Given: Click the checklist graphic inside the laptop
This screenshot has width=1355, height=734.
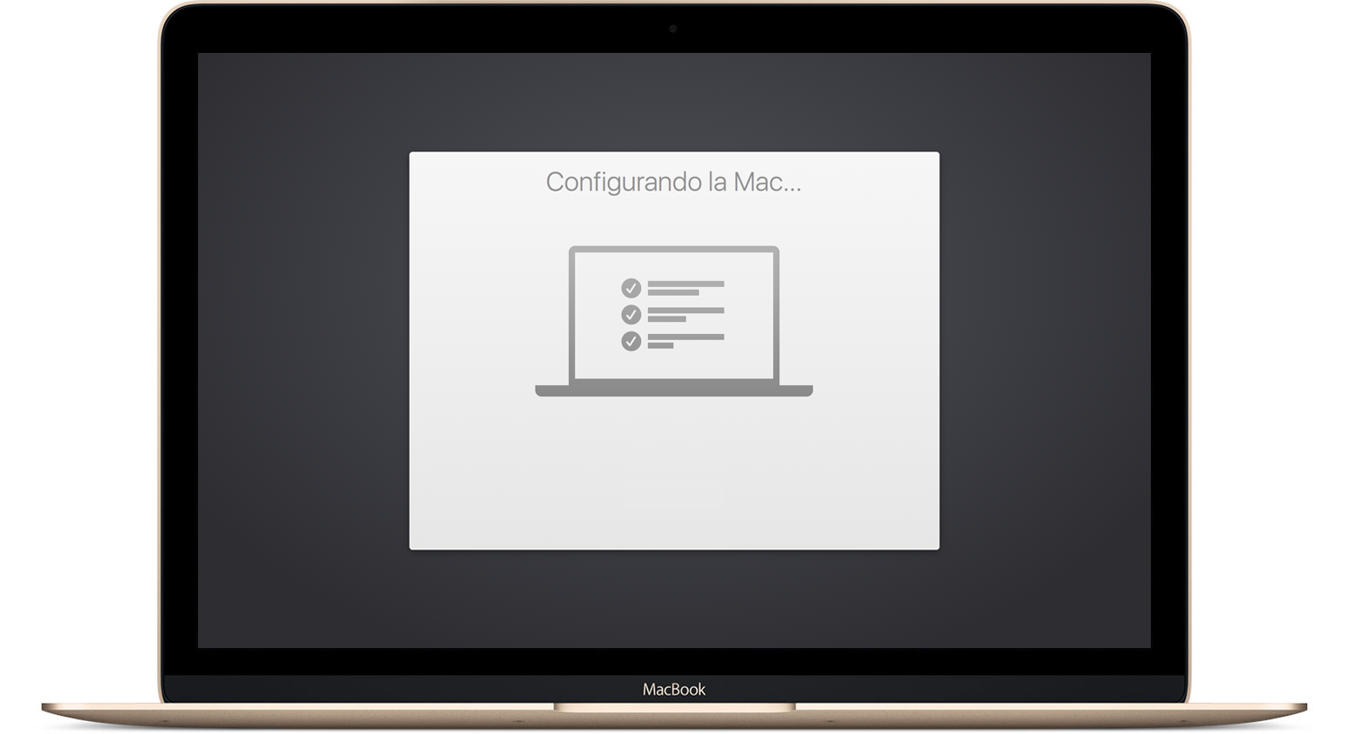Looking at the screenshot, I should point(673,314).
